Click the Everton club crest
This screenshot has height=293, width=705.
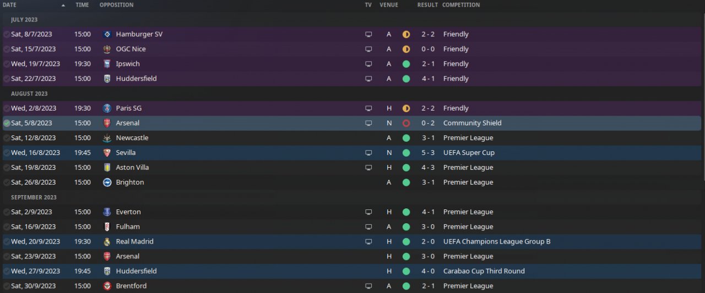[107, 212]
